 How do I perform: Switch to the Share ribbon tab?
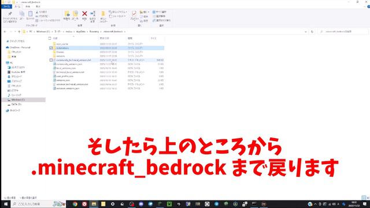28,6
